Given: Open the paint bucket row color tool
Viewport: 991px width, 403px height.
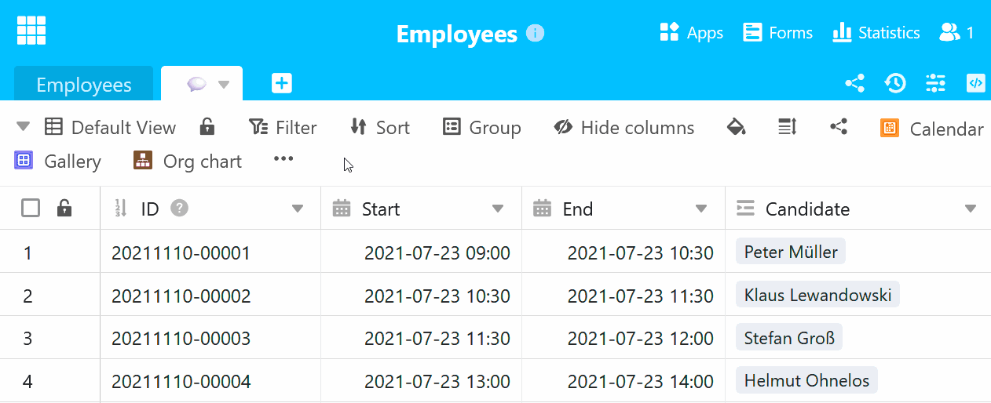Looking at the screenshot, I should (x=736, y=127).
